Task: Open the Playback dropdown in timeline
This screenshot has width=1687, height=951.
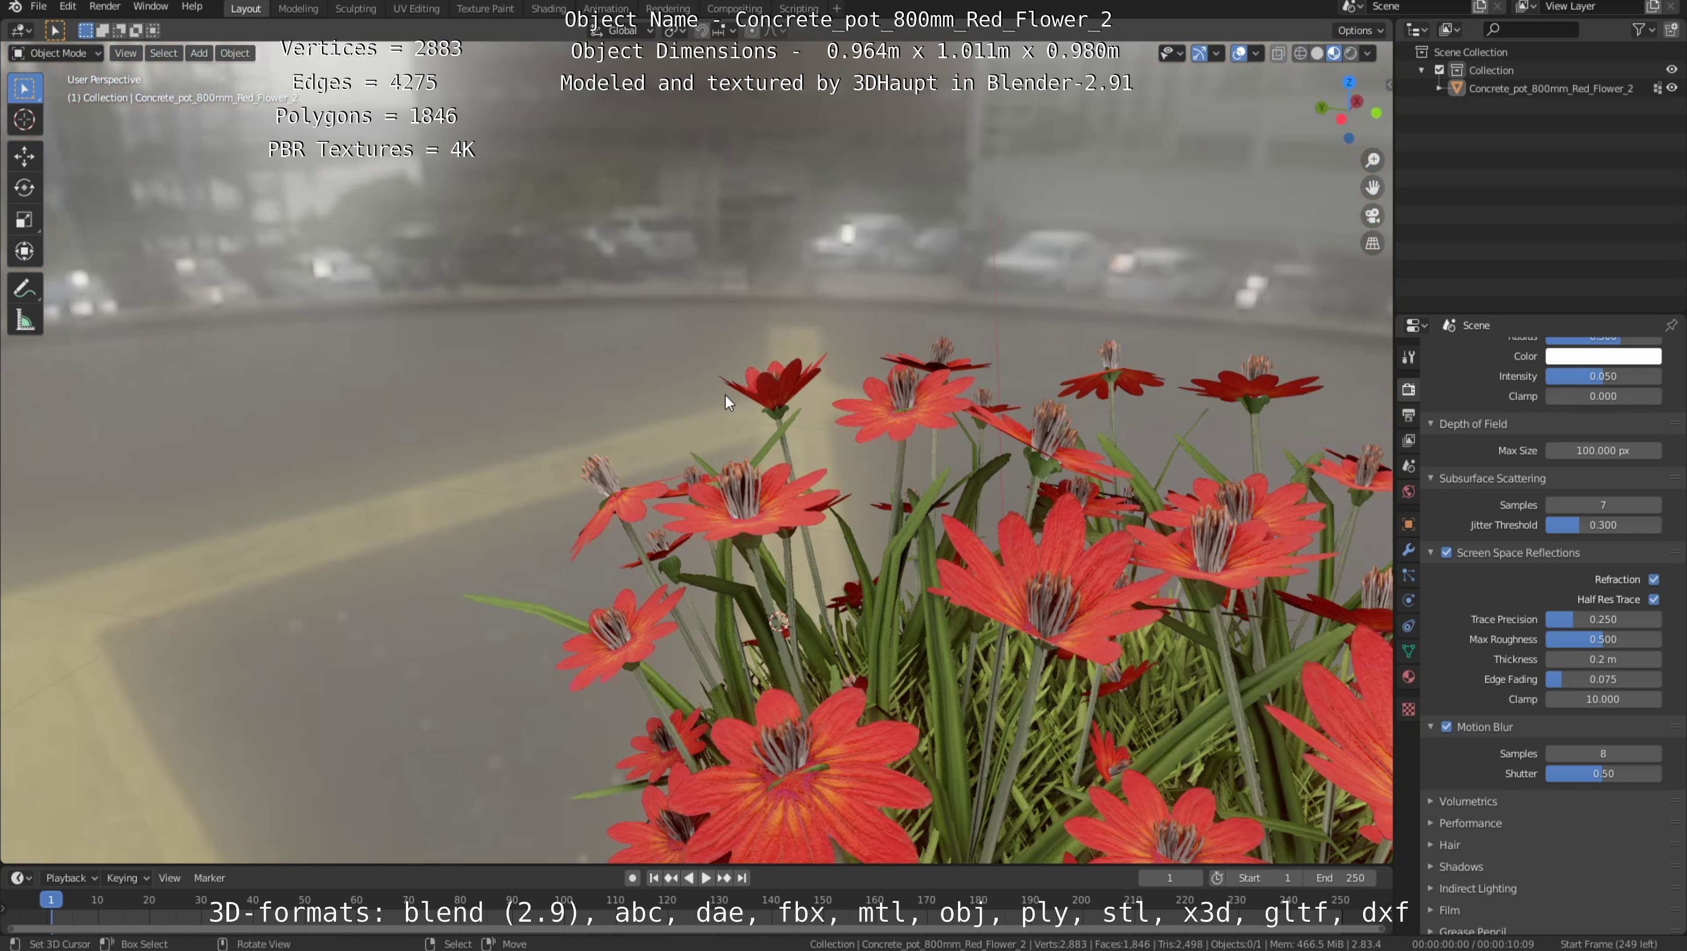Action: [x=71, y=877]
